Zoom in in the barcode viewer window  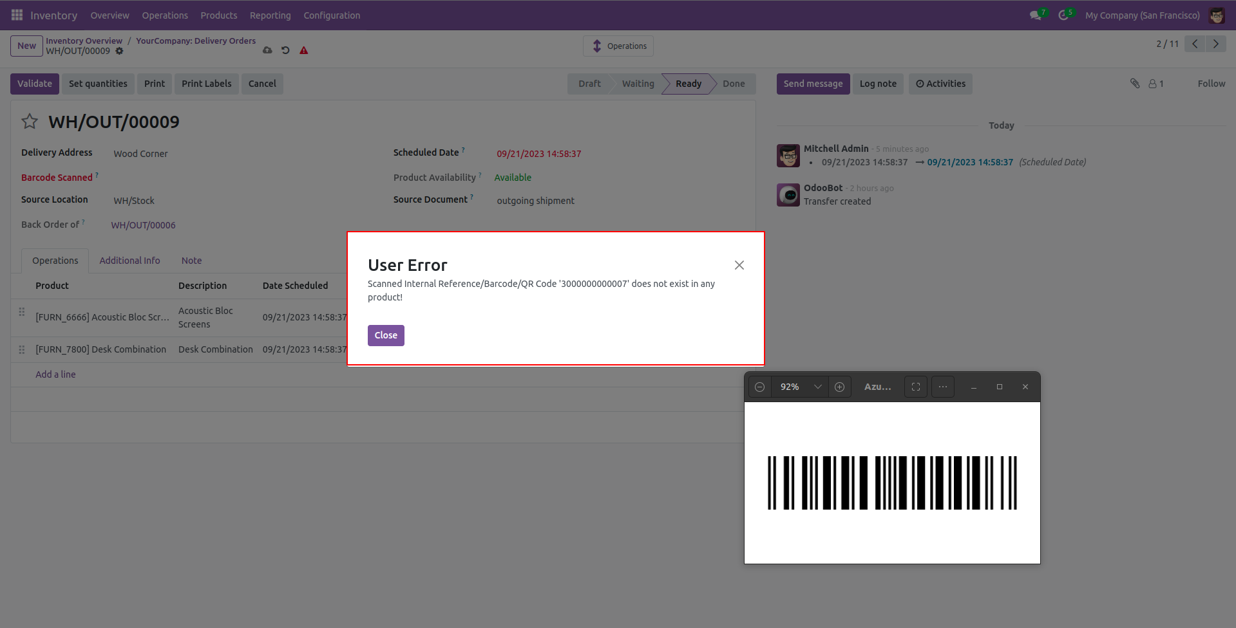[839, 387]
